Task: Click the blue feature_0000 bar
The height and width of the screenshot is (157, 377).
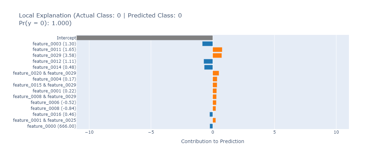Action: (x=211, y=126)
